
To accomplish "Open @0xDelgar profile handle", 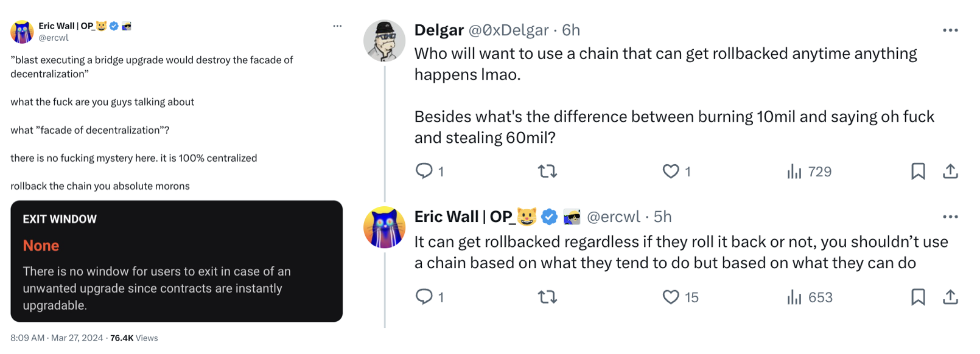I will point(508,30).
